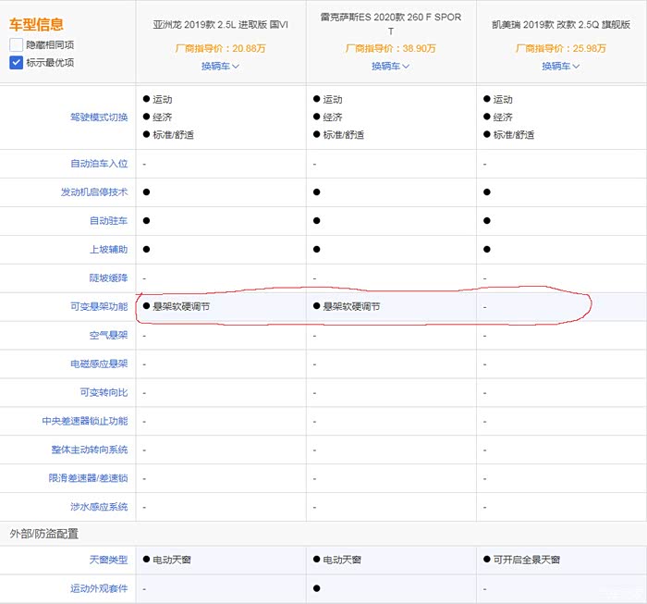Click the 运动外观套件 row label

coord(98,588)
